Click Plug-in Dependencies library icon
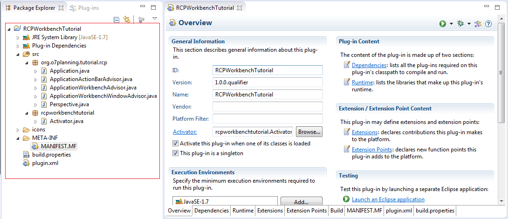This screenshot has height=219, width=508. click(26, 46)
